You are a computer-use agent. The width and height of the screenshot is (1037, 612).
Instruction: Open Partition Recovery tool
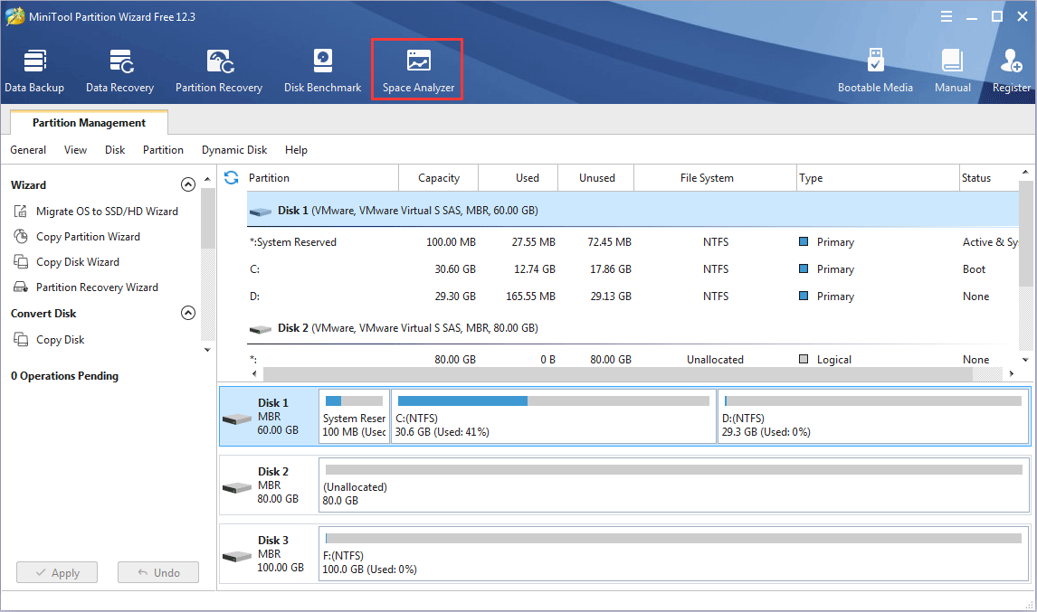[x=219, y=71]
